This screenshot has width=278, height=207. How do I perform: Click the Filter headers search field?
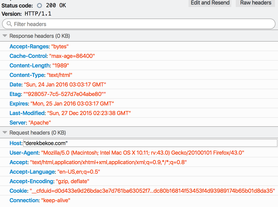pyautogui.click(x=139, y=24)
